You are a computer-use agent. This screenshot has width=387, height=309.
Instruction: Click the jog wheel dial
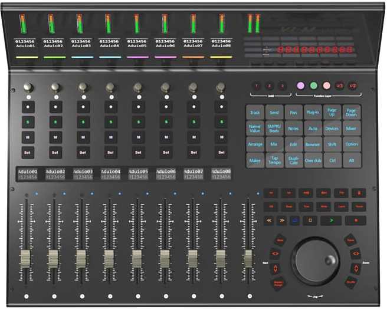pos(317,258)
